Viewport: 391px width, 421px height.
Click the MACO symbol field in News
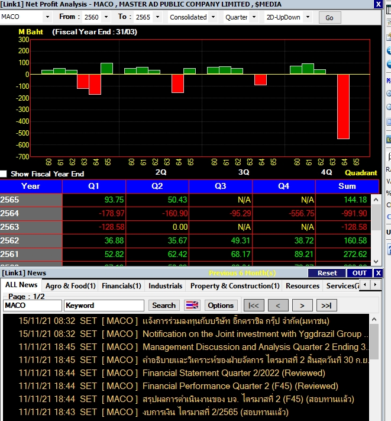click(x=33, y=306)
